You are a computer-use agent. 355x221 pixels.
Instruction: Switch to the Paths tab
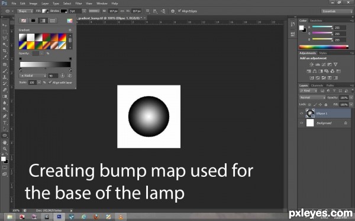330,85
